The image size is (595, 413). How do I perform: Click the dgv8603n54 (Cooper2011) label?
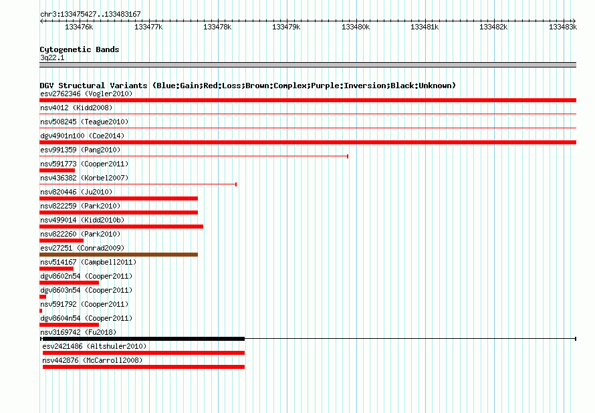tap(86, 290)
